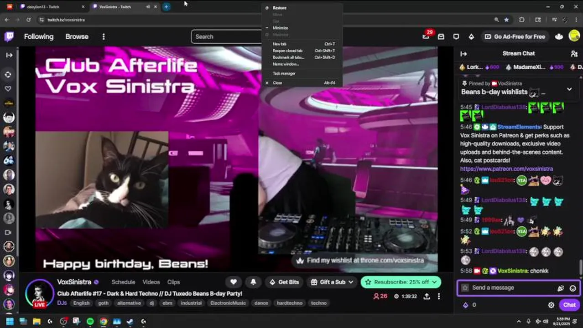Open Steam from the taskbar

130,322
